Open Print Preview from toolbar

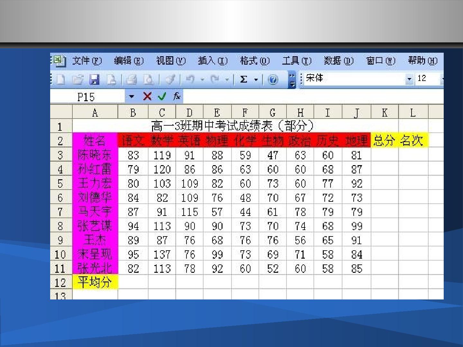pyautogui.click(x=148, y=79)
